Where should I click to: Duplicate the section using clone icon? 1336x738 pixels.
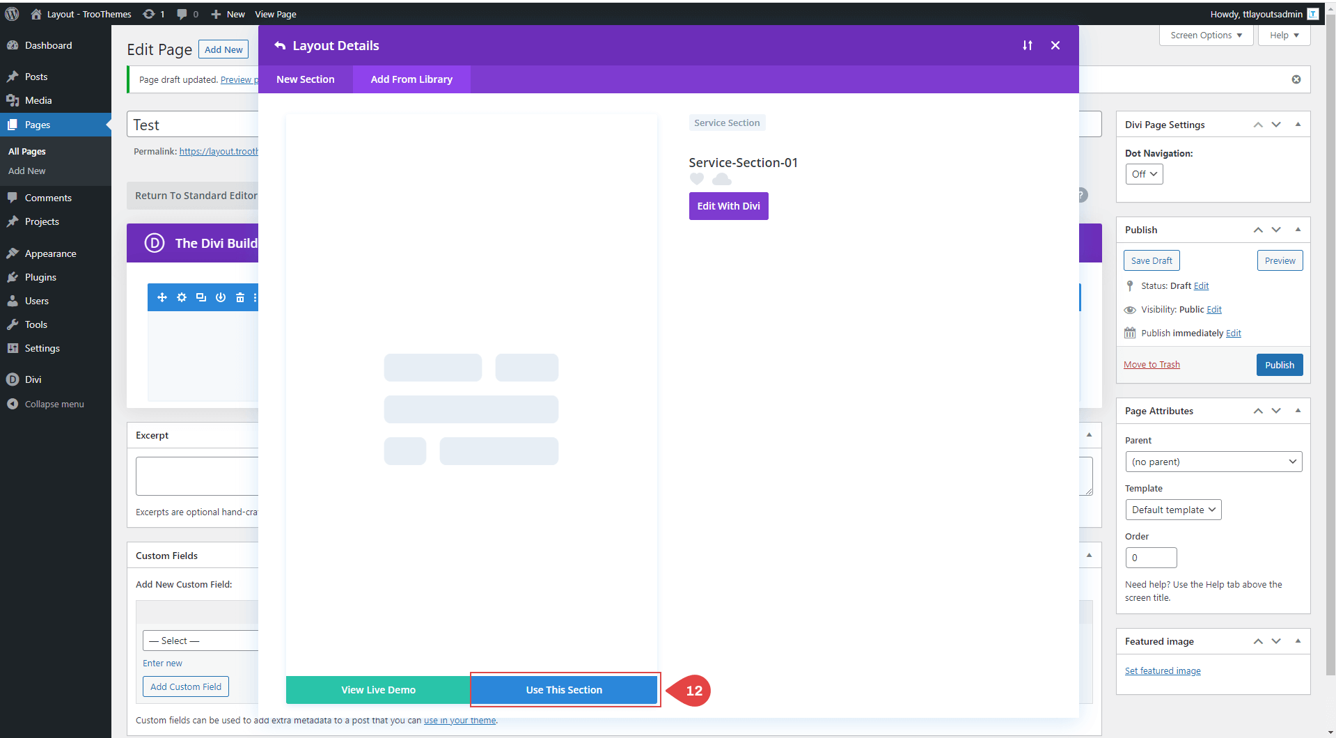[201, 297]
